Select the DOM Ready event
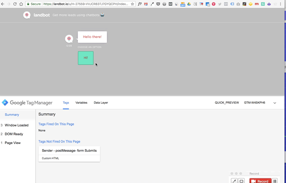 tap(14, 134)
